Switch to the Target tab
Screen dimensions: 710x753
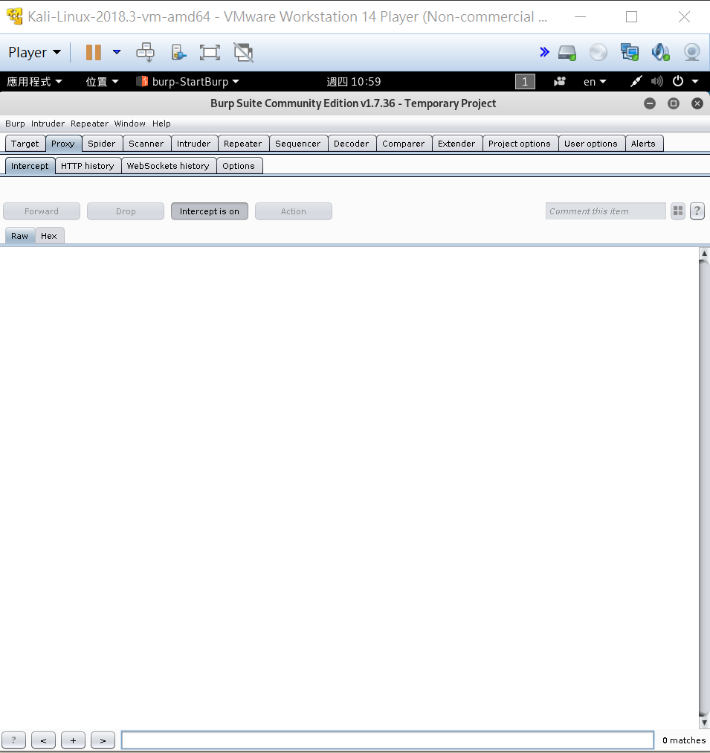click(25, 144)
